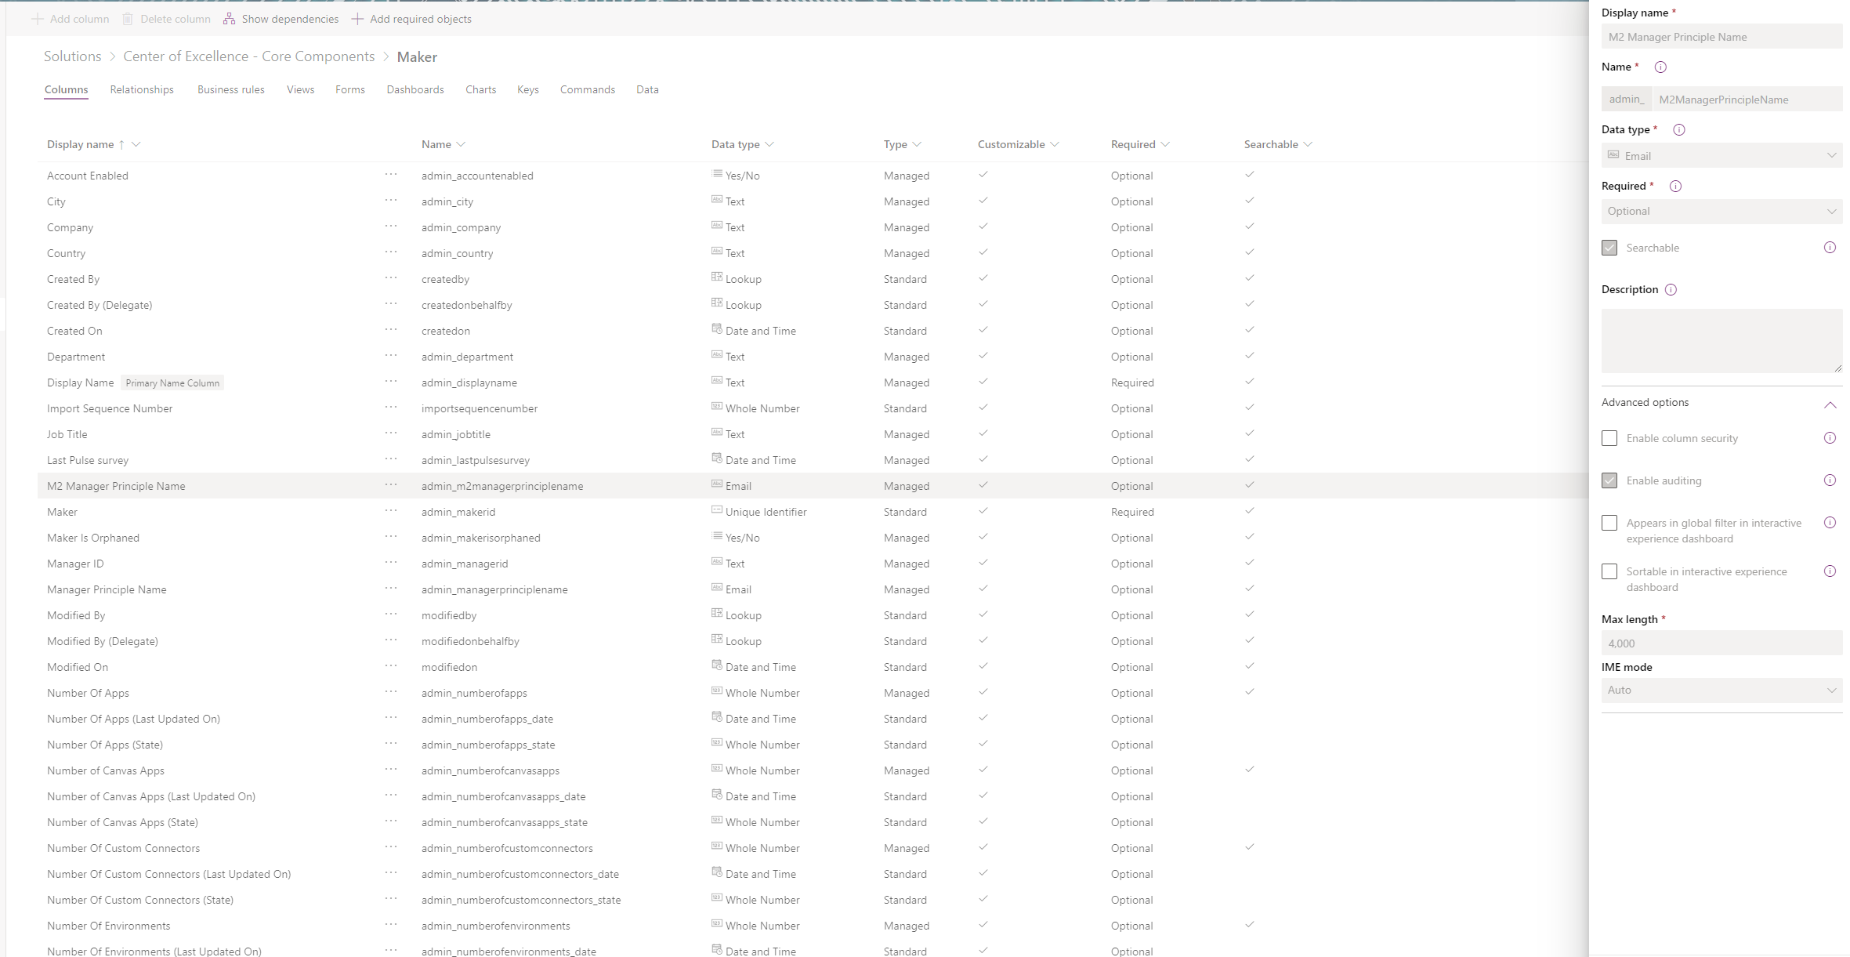Click the info icon next to Enable auditing
This screenshot has width=1850, height=957.
click(x=1830, y=480)
